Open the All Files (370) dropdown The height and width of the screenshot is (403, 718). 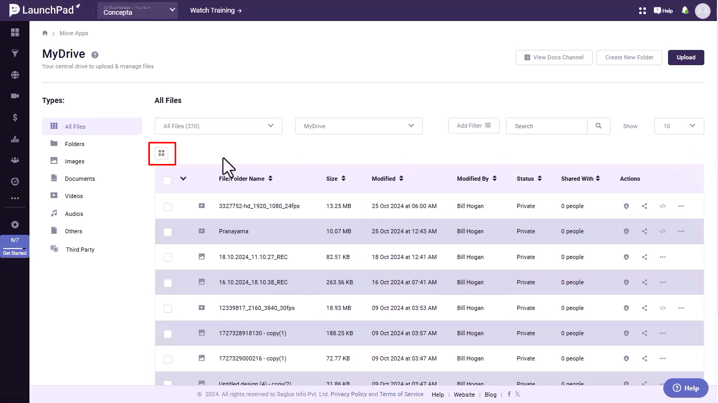pyautogui.click(x=218, y=126)
